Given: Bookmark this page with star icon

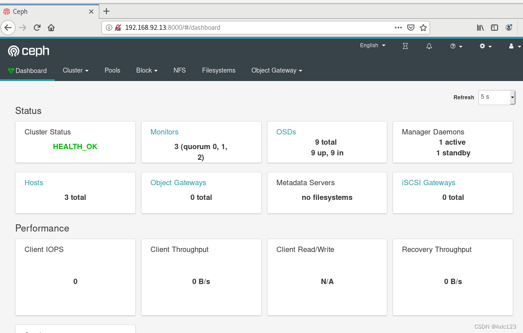Looking at the screenshot, I should 423,28.
